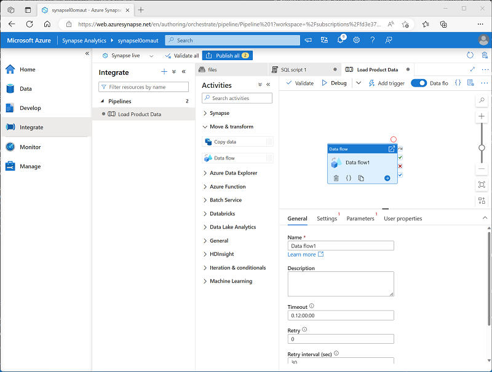The image size is (492, 372).
Task: Expand the canvas to full screen
Action: (x=472, y=69)
